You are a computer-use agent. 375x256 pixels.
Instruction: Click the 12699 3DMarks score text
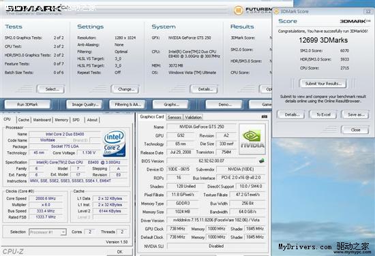click(323, 40)
